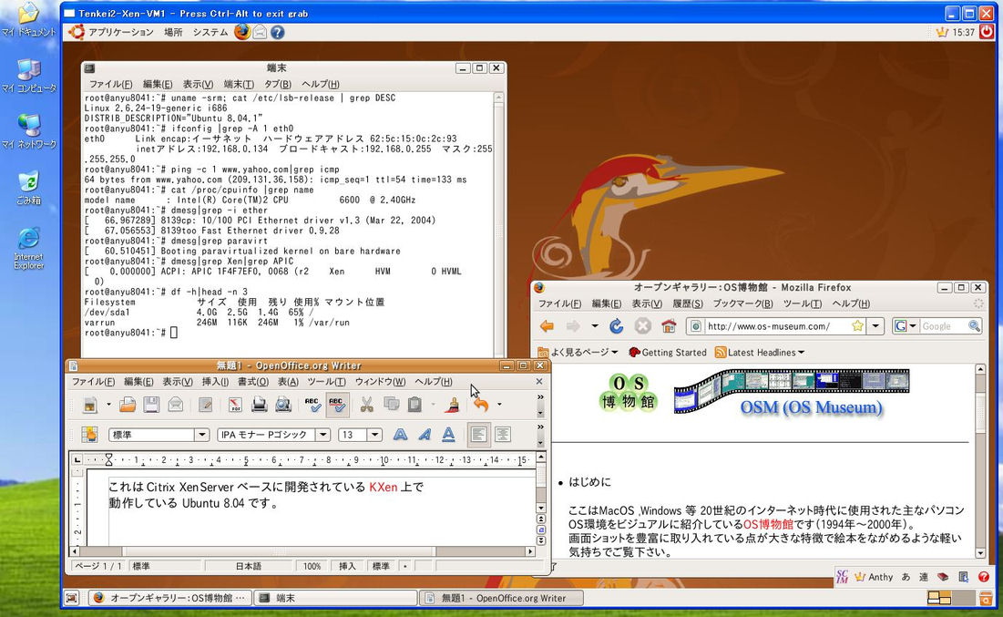Viewport: 1003px width, 617px height.
Task: Click the Copy icon in Writer toolbar
Action: click(391, 405)
